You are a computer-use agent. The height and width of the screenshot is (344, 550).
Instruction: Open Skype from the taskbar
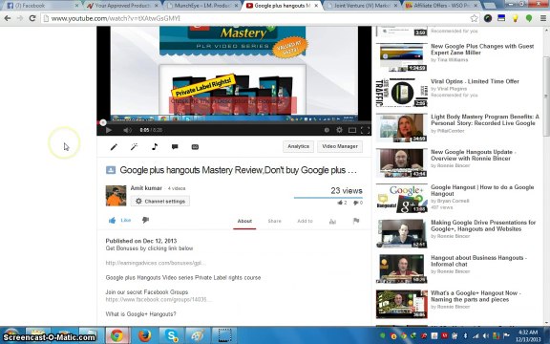(x=172, y=336)
